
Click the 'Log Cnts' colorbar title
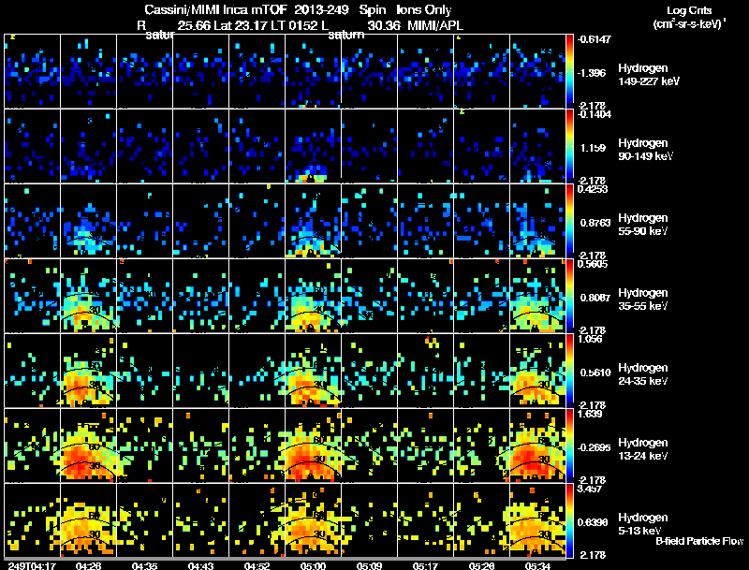(689, 10)
